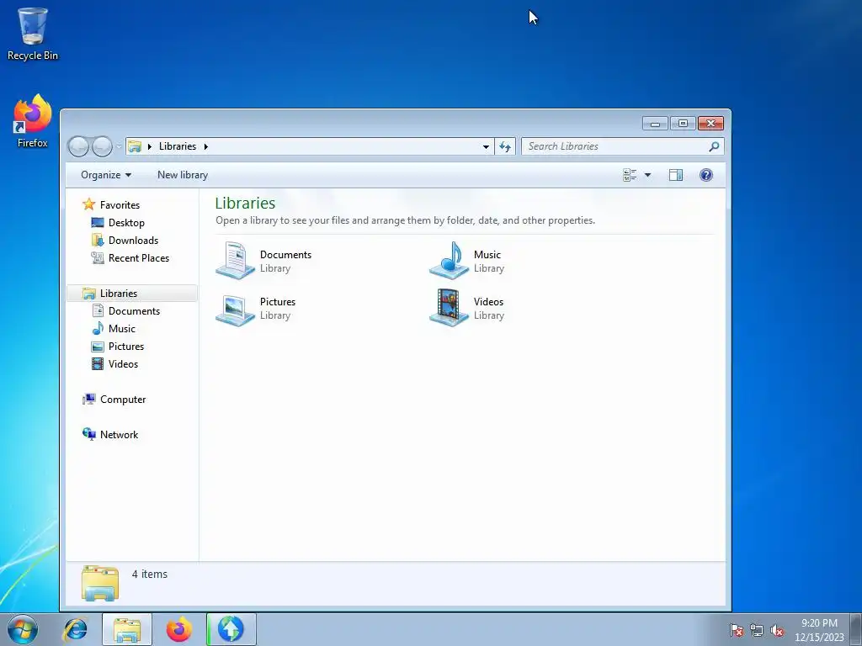Open recent pages dropdown near nav buttons
The height and width of the screenshot is (646, 862).
119,147
